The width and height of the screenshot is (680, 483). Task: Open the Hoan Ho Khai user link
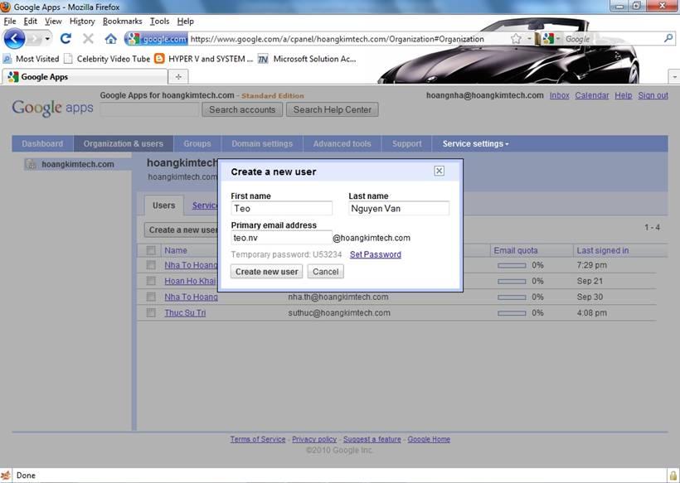pyautogui.click(x=190, y=281)
